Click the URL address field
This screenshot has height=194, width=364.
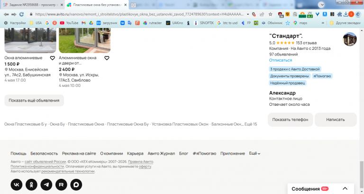point(139,14)
